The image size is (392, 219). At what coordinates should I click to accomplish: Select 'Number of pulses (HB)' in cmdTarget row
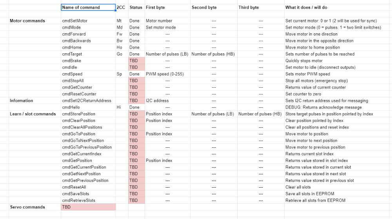click(x=214, y=54)
